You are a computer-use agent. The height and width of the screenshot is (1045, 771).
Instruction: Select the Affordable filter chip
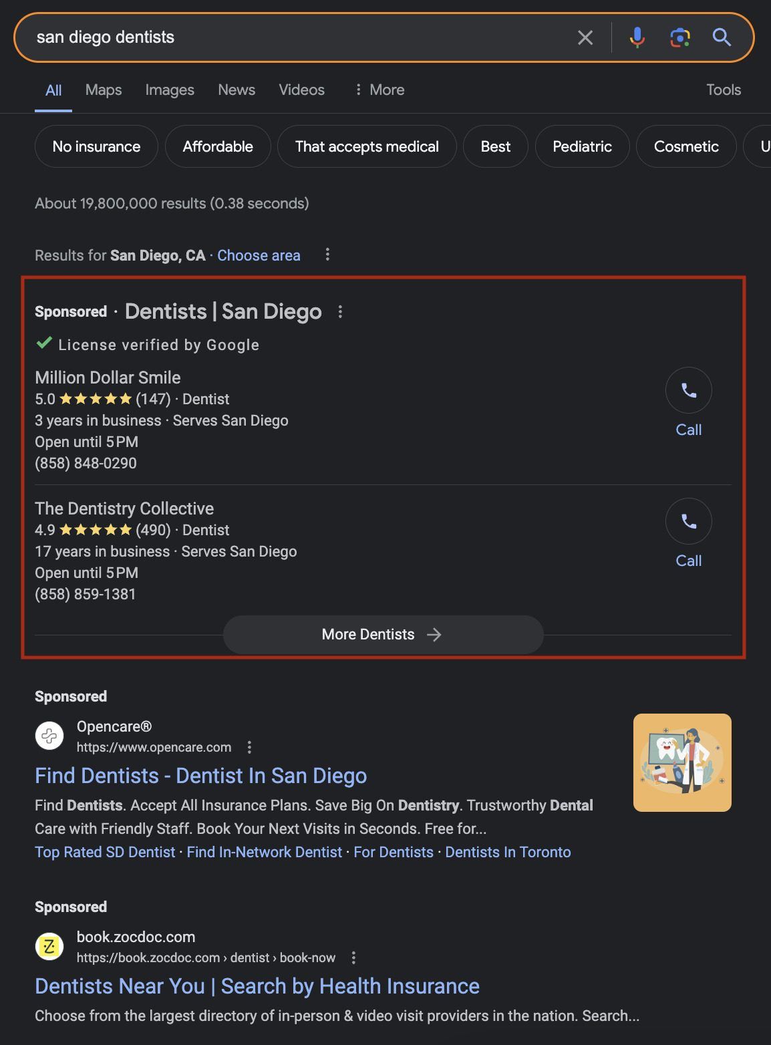coord(218,146)
